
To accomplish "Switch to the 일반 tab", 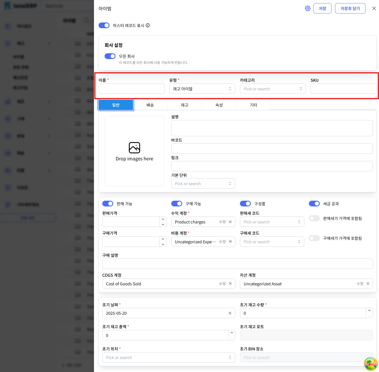I will click(116, 105).
